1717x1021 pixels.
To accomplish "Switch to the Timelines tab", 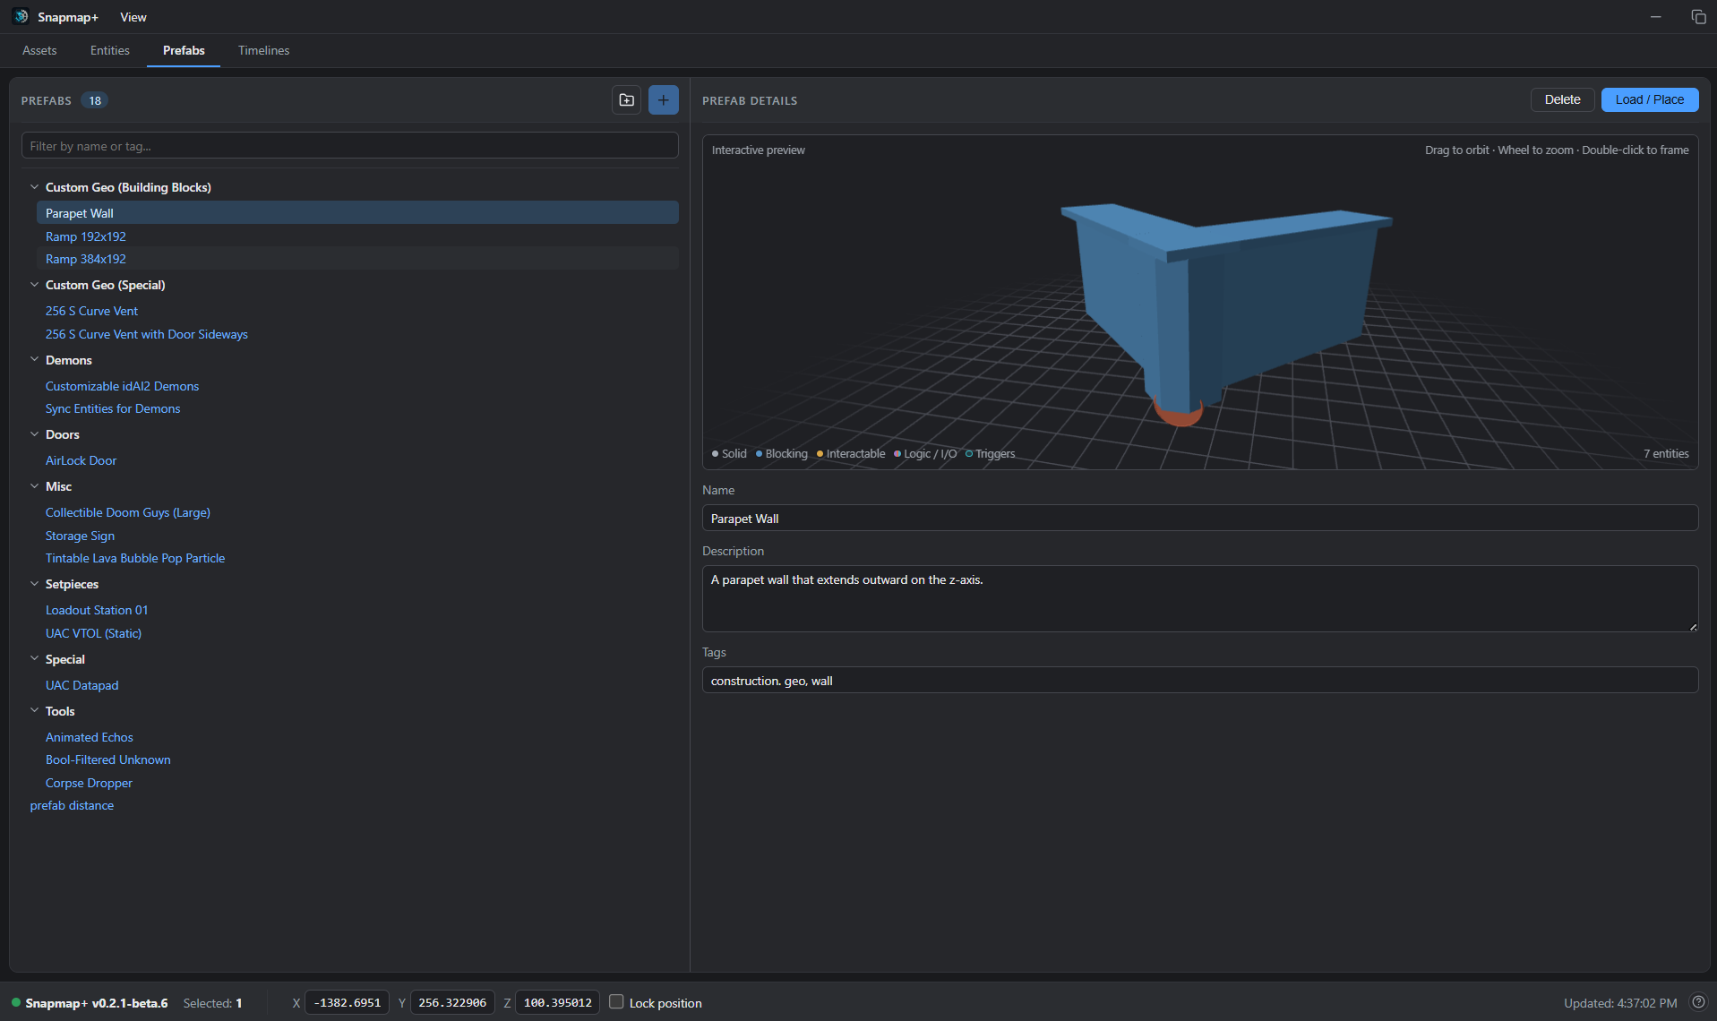I will coord(263,50).
